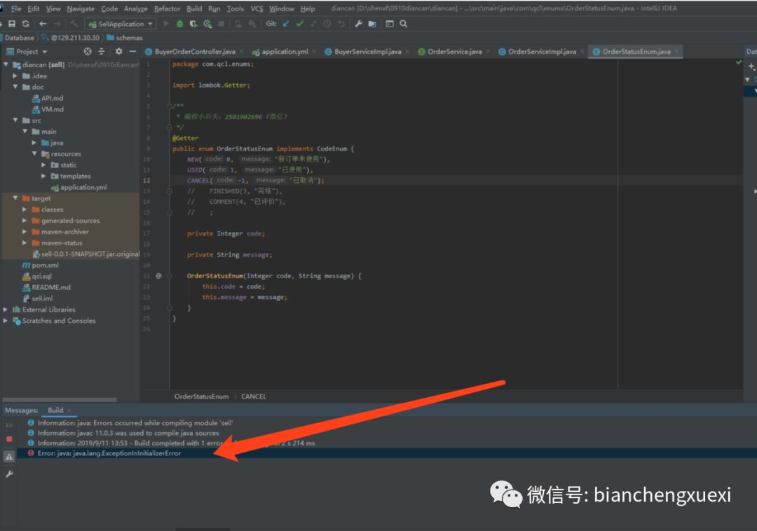Screen dimensions: 757x531
Task: Click the Save All toolbar icon
Action: pos(12,24)
